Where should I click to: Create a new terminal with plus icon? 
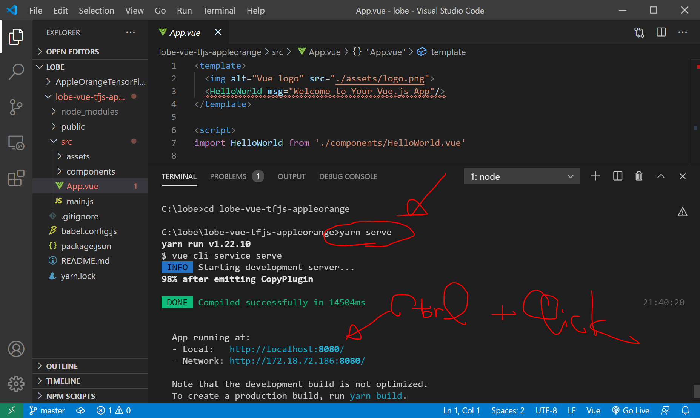595,176
